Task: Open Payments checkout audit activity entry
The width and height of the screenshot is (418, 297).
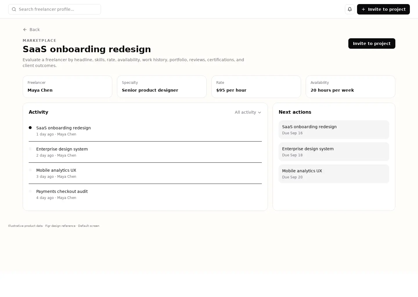Action: pos(145,194)
